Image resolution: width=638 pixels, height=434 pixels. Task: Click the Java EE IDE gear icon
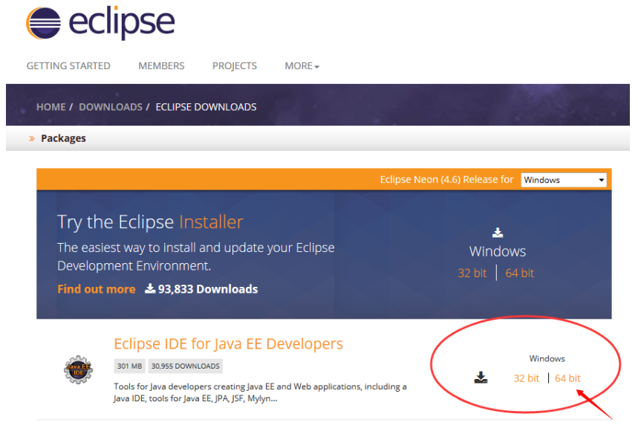click(x=79, y=369)
